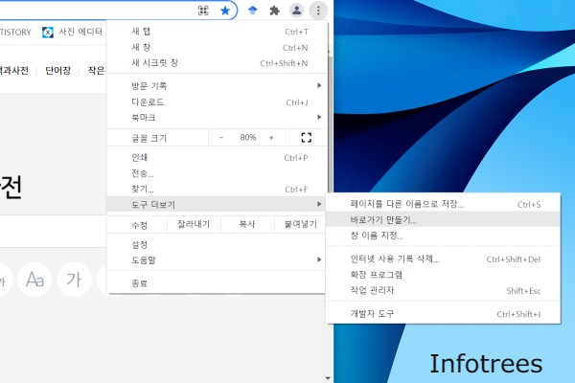Select 바로가기 만들기... submenu item
575x383 pixels.
click(x=444, y=220)
